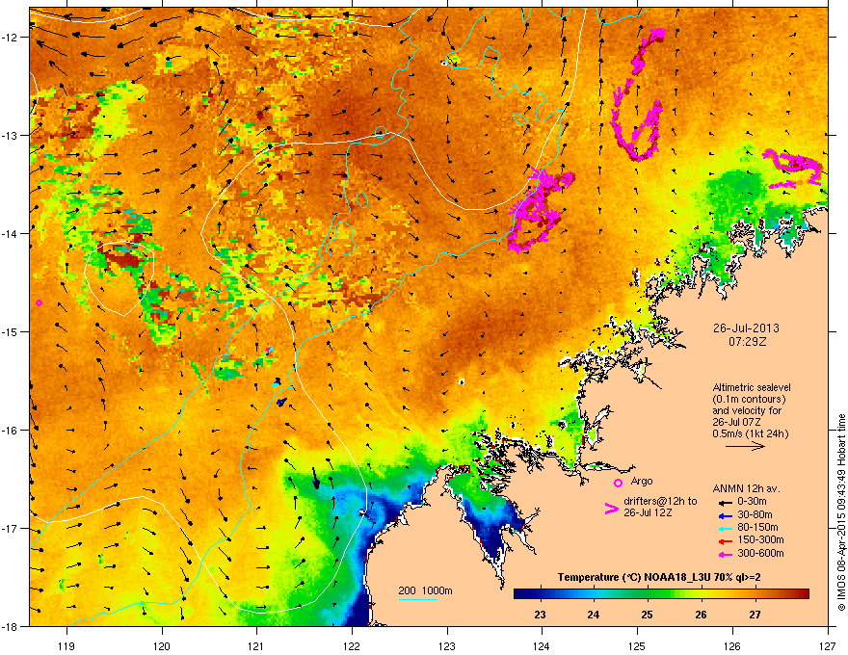The height and width of the screenshot is (655, 848).
Task: Click the longitude axis label 121
Action: [x=257, y=645]
